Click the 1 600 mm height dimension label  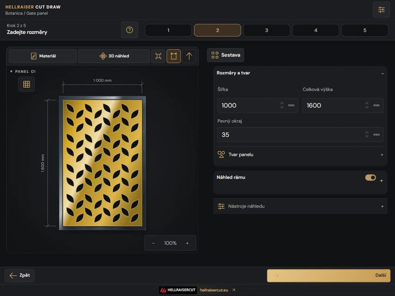pos(42,163)
